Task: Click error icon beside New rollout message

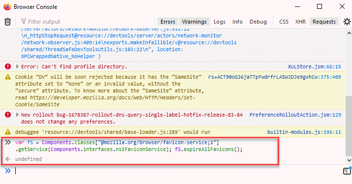Action: click(x=8, y=115)
